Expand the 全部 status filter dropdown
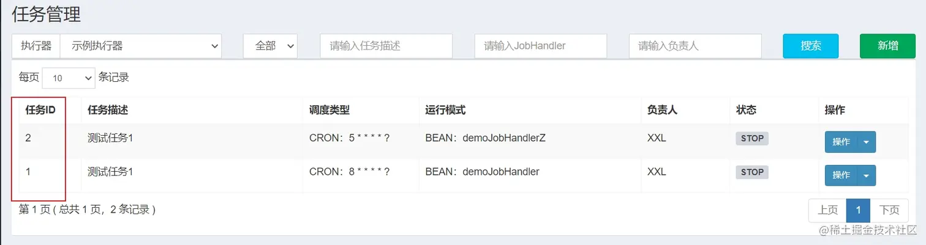 point(270,46)
